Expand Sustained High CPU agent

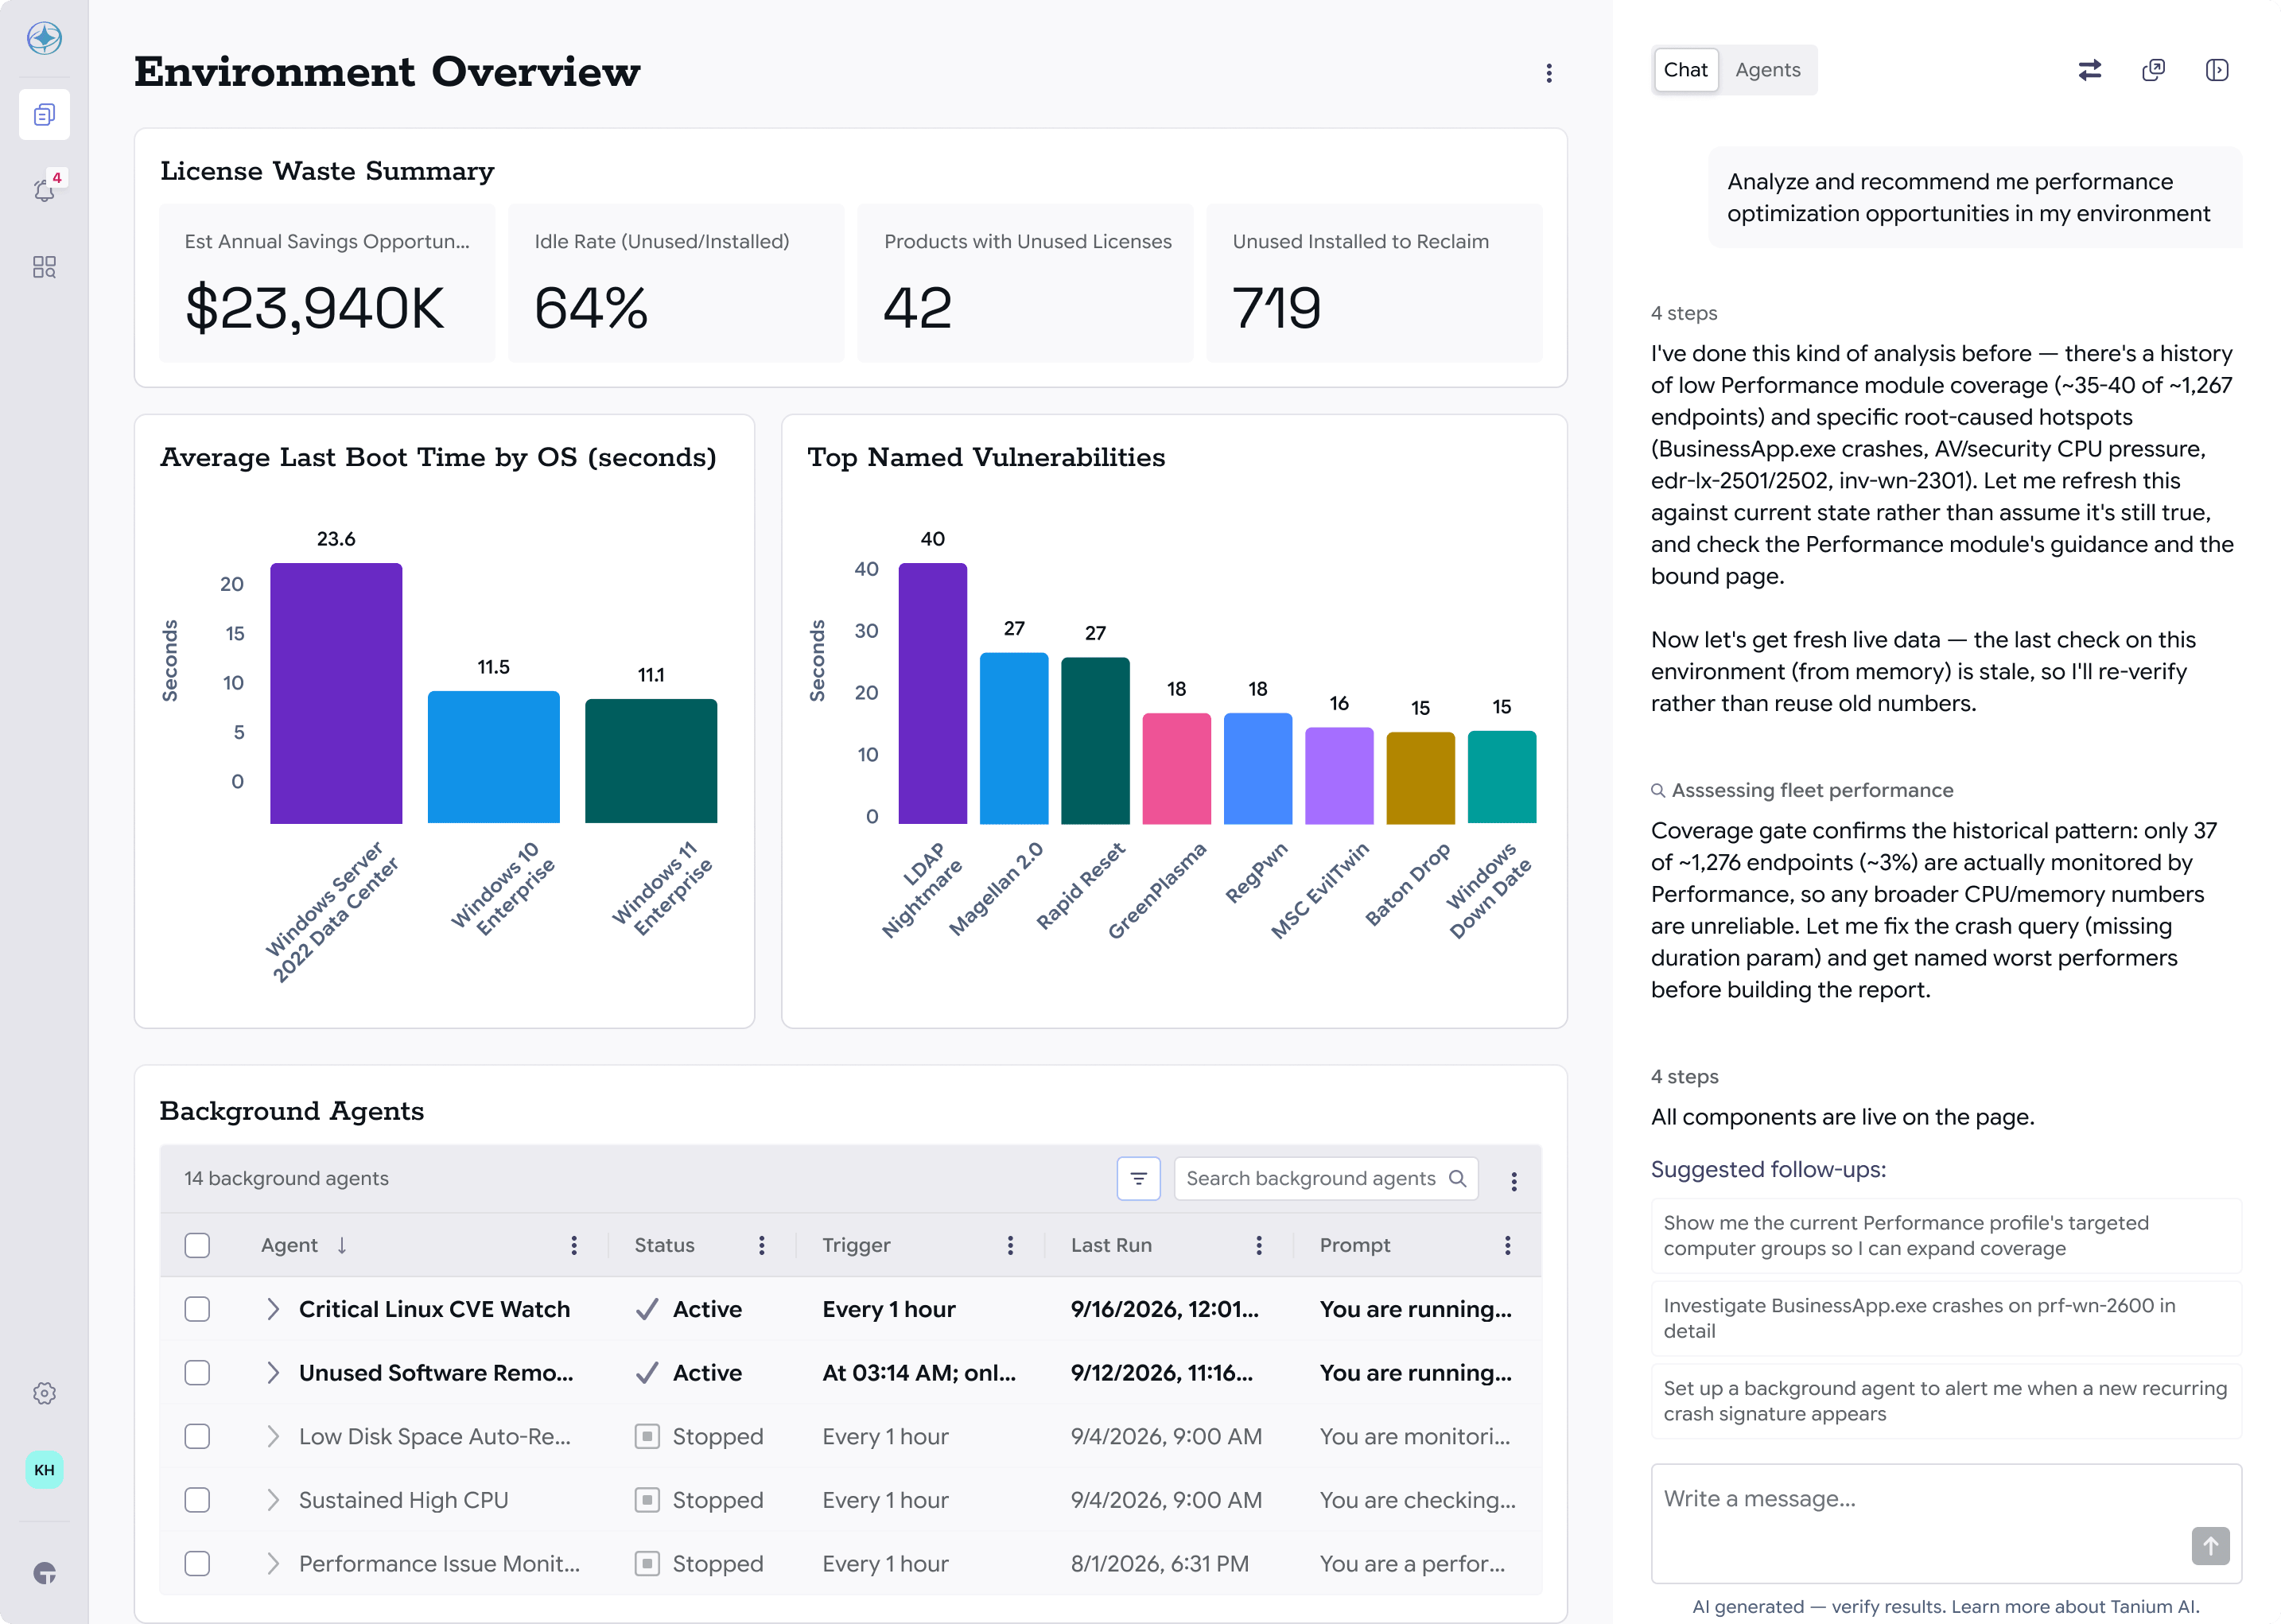273,1500
